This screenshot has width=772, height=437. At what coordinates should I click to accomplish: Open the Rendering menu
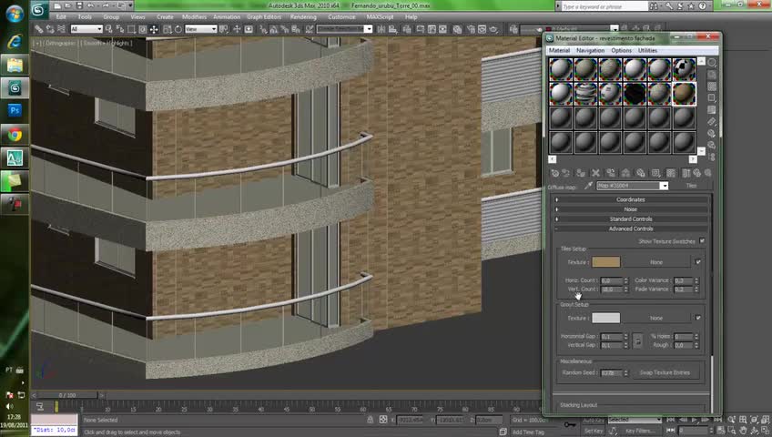[x=303, y=16]
